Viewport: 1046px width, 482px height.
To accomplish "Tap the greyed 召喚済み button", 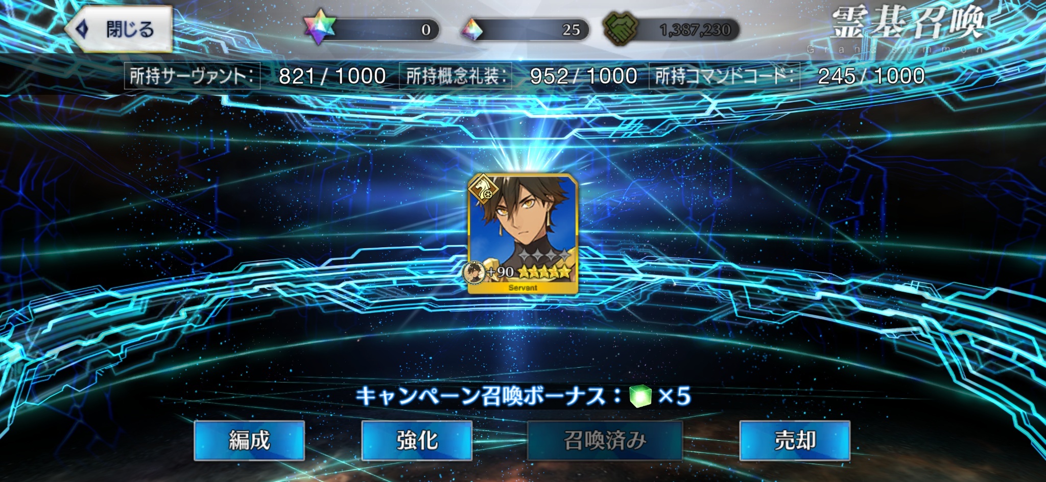I will pos(605,440).
